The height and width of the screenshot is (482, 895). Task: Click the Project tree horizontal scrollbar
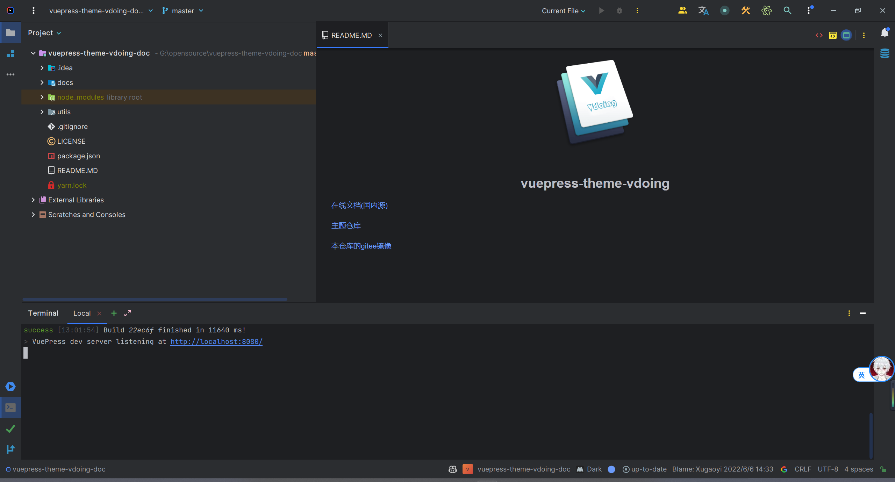(x=155, y=300)
